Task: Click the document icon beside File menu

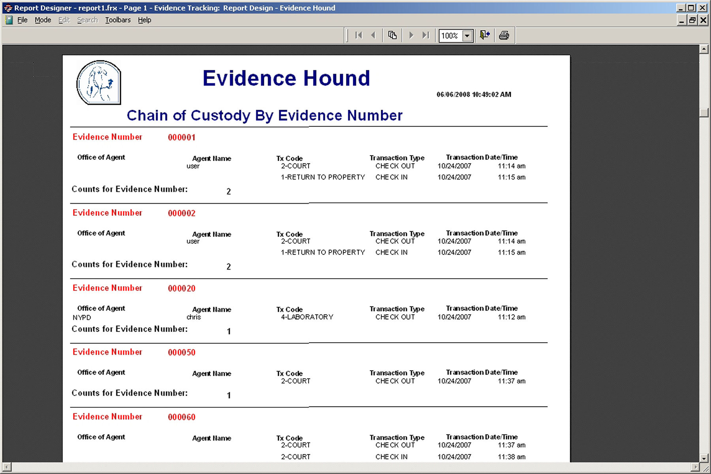Action: 9,20
